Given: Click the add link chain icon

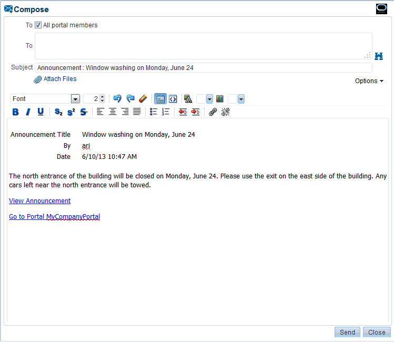Looking at the screenshot, I should [x=213, y=112].
